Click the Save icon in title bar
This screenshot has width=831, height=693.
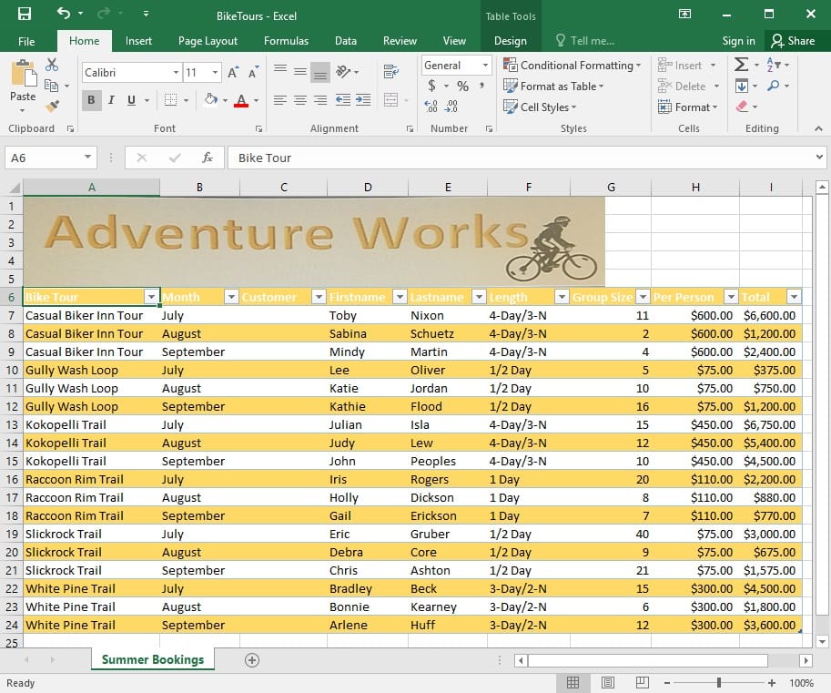click(24, 15)
